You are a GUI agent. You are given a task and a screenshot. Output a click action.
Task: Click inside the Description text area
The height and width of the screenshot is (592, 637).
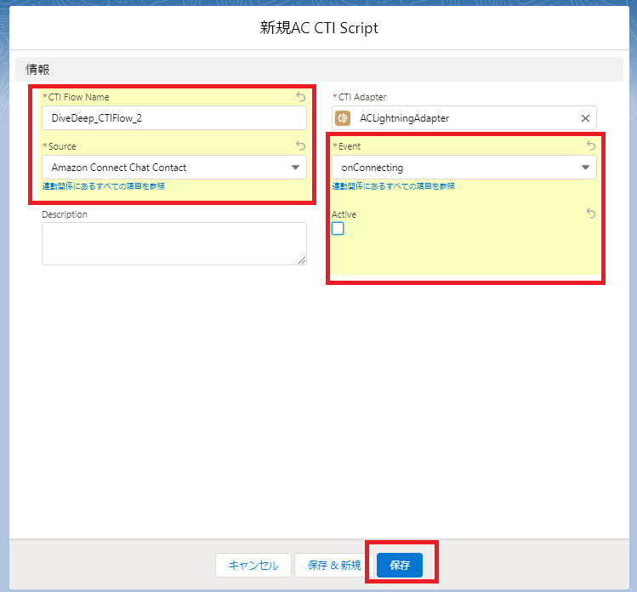(x=174, y=244)
